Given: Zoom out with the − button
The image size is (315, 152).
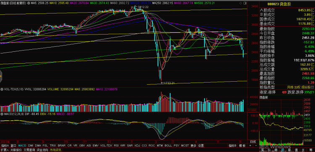Looking at the screenshot, I should click(x=256, y=145).
